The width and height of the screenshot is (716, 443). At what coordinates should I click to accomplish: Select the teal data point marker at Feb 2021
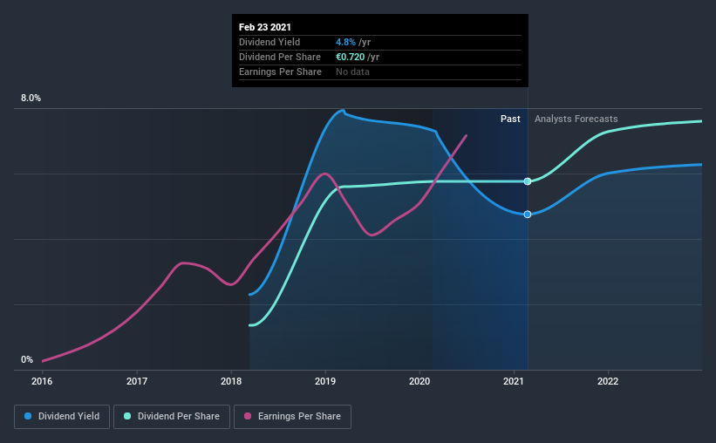click(x=528, y=181)
